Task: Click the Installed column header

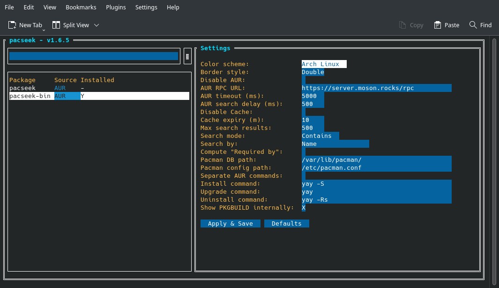Action: [x=97, y=80]
